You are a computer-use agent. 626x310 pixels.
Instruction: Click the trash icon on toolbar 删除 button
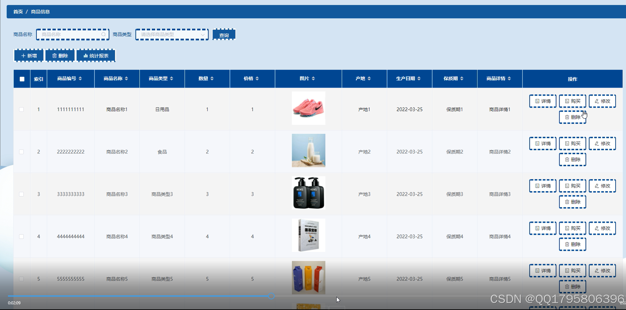[x=54, y=55]
